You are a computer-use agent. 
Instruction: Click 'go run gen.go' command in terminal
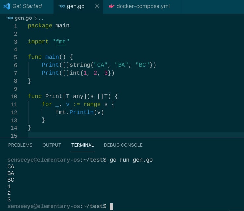coord(131,160)
